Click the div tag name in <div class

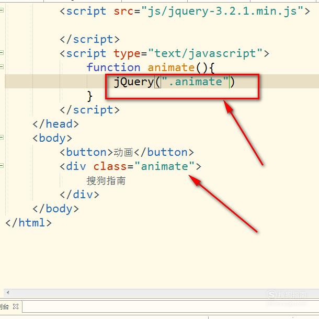pos(76,166)
